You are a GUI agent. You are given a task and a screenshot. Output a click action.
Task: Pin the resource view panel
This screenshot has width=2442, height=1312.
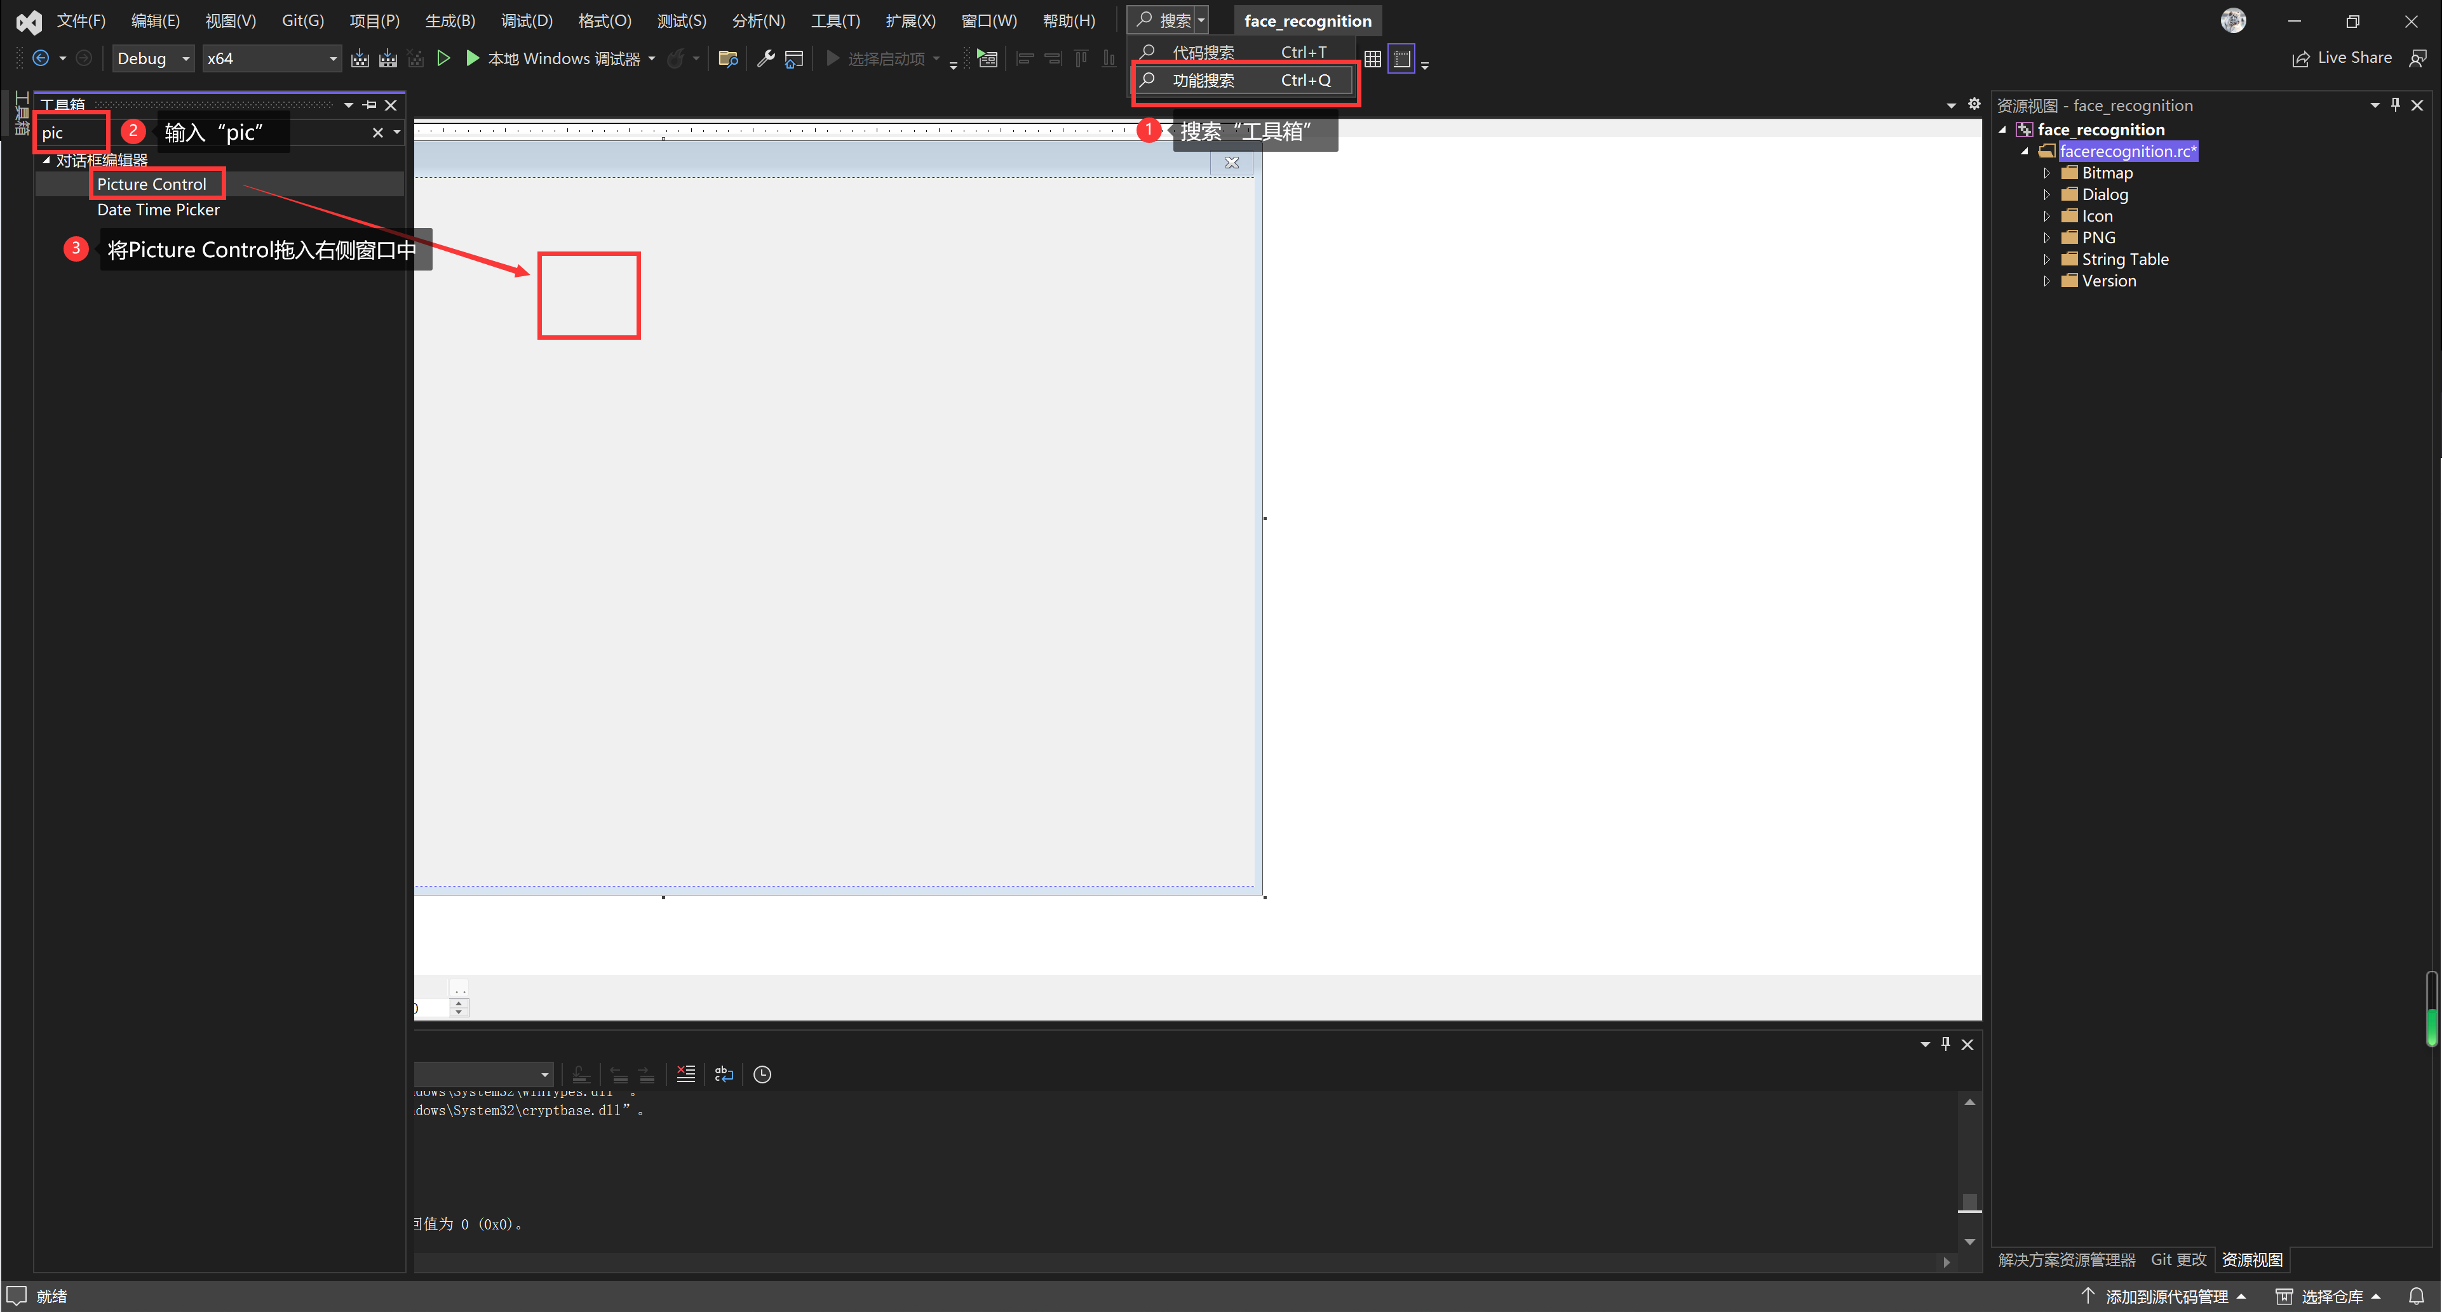click(2394, 105)
